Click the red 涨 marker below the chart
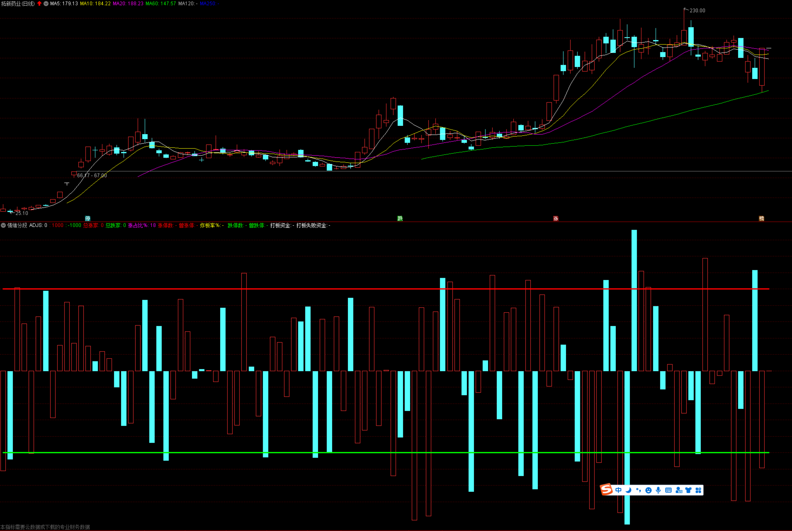Viewport: 792px width, 531px height. click(556, 219)
